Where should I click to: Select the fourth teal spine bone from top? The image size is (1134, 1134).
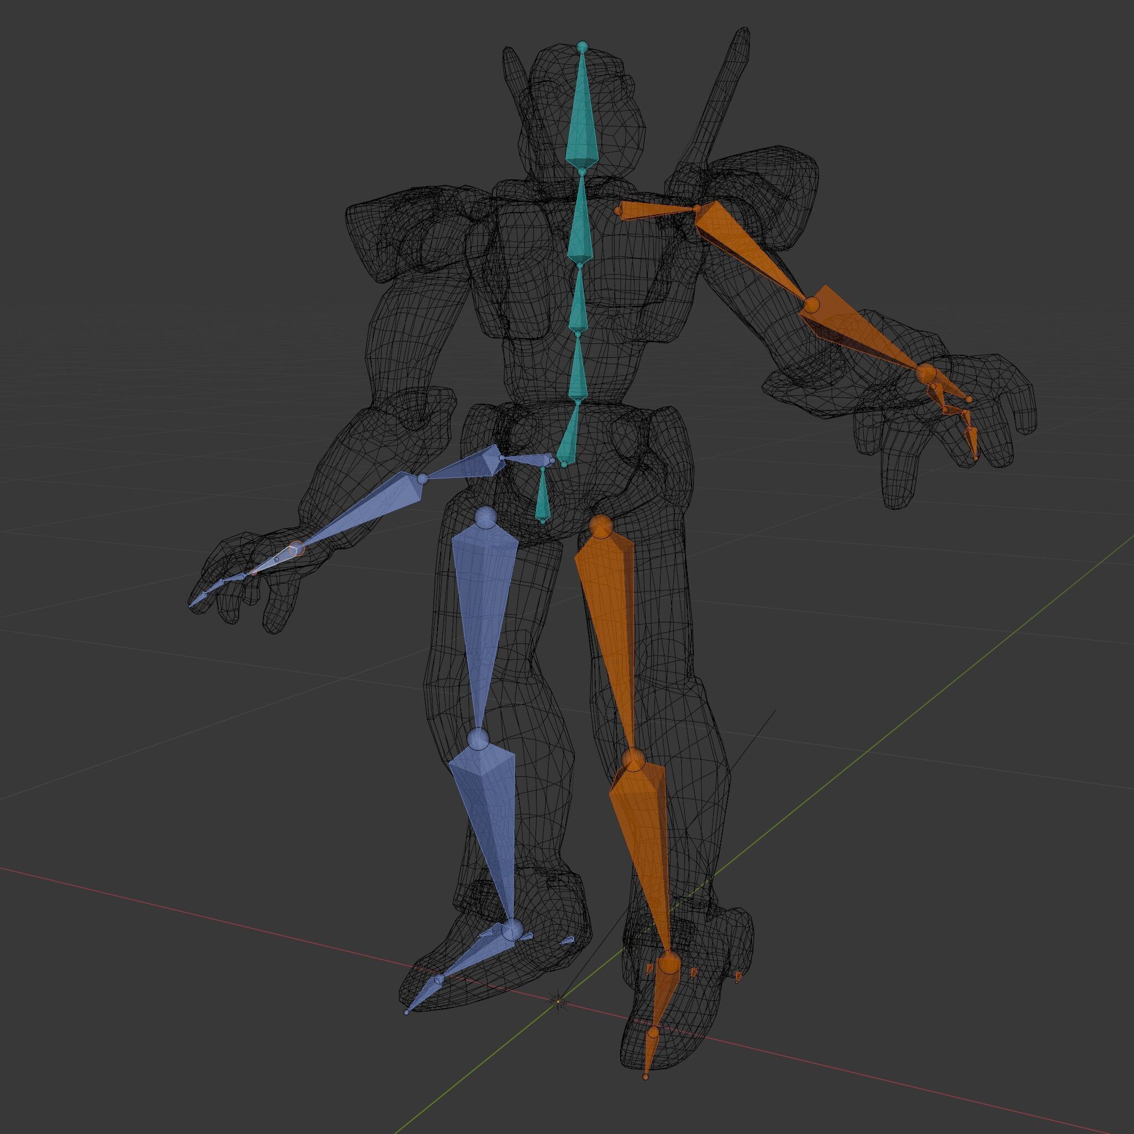578,370
